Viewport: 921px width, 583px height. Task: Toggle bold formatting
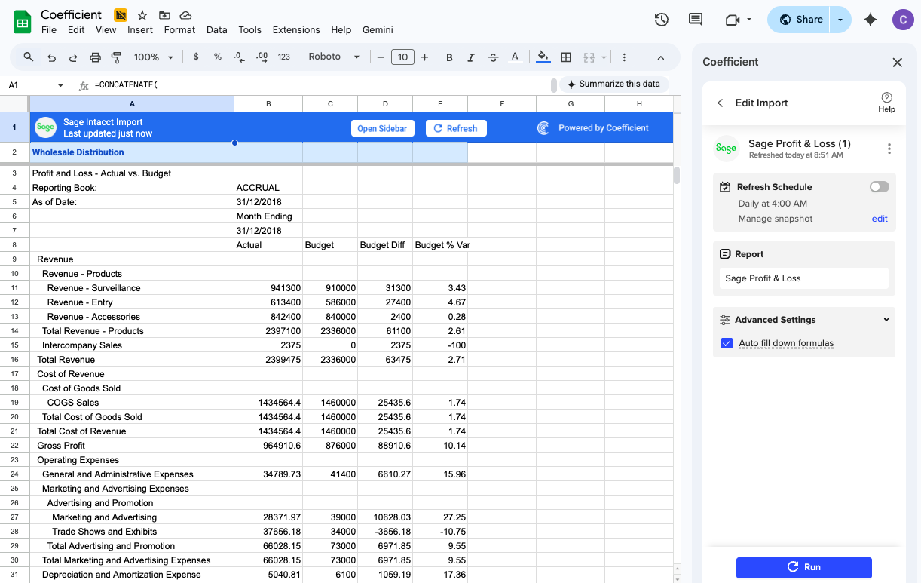[448, 57]
